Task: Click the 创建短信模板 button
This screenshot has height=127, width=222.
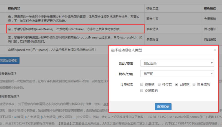Action: [8, 60]
